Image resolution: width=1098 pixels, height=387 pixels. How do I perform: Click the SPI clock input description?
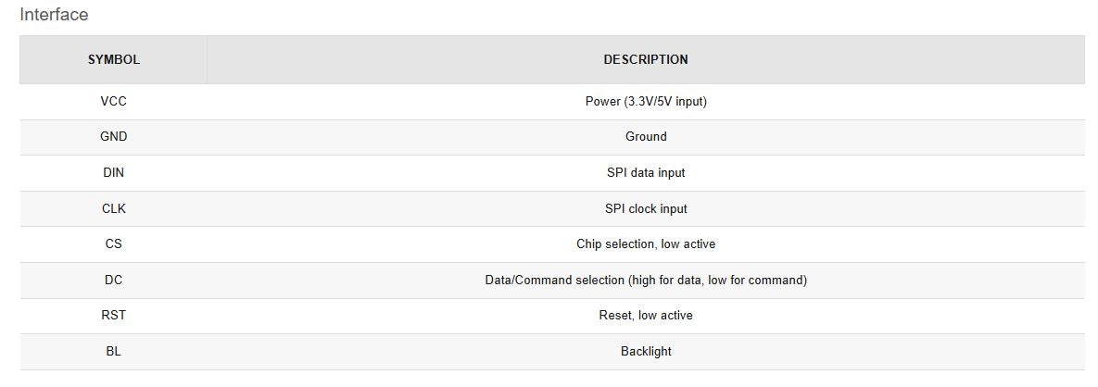(646, 208)
